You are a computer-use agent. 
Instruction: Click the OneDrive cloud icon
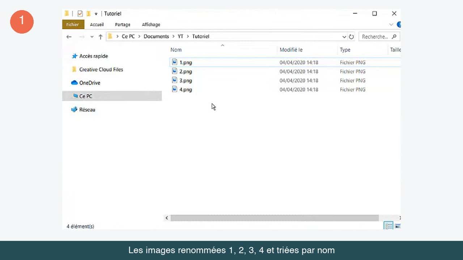tap(75, 83)
